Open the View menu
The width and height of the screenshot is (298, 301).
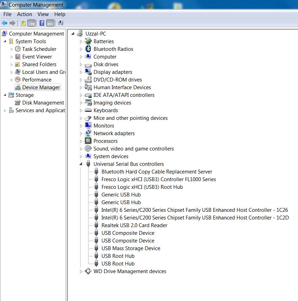[43, 14]
